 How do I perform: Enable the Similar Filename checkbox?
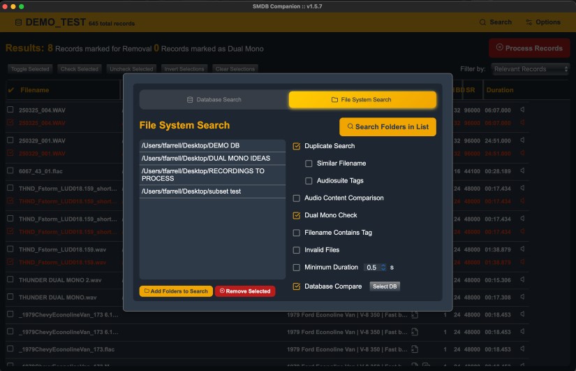point(309,163)
